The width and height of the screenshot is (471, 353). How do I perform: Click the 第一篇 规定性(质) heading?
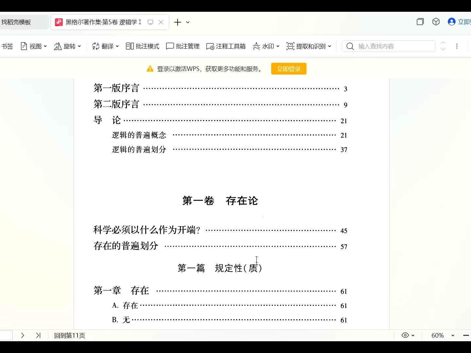point(220,268)
